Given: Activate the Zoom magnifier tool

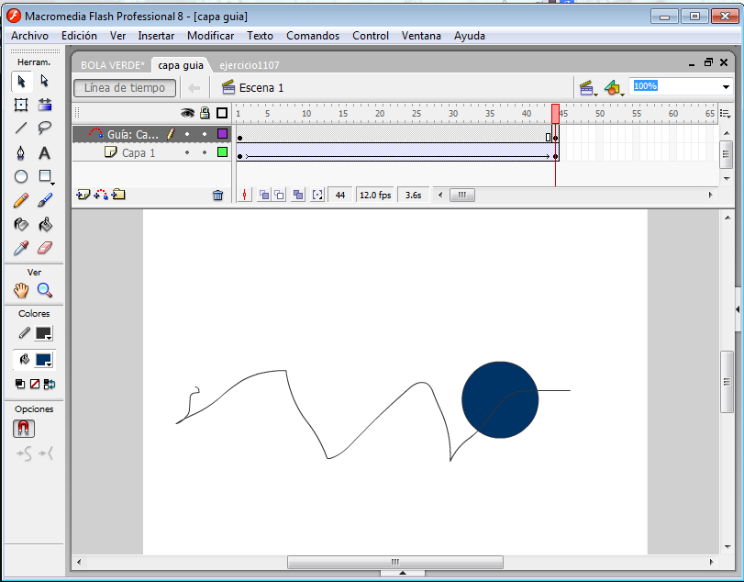Looking at the screenshot, I should point(45,290).
